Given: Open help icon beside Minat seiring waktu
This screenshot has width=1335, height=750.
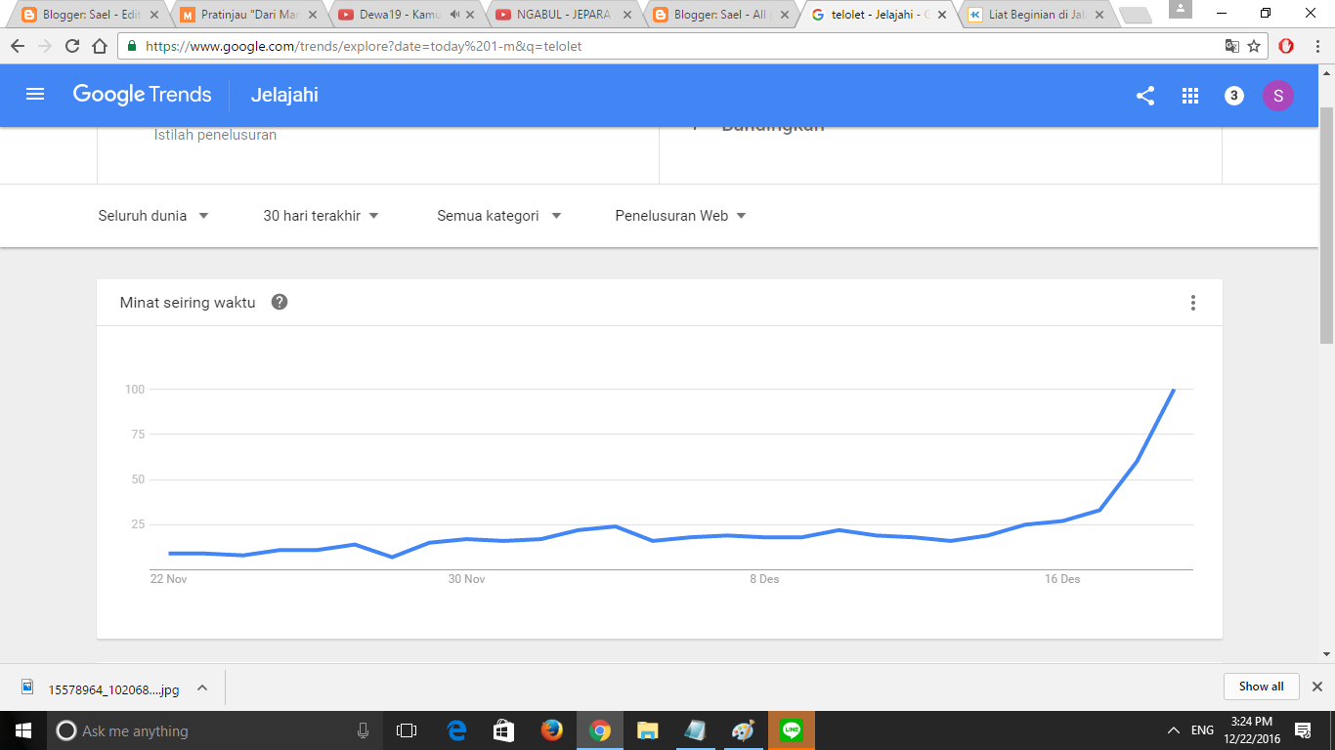Looking at the screenshot, I should coord(280,302).
